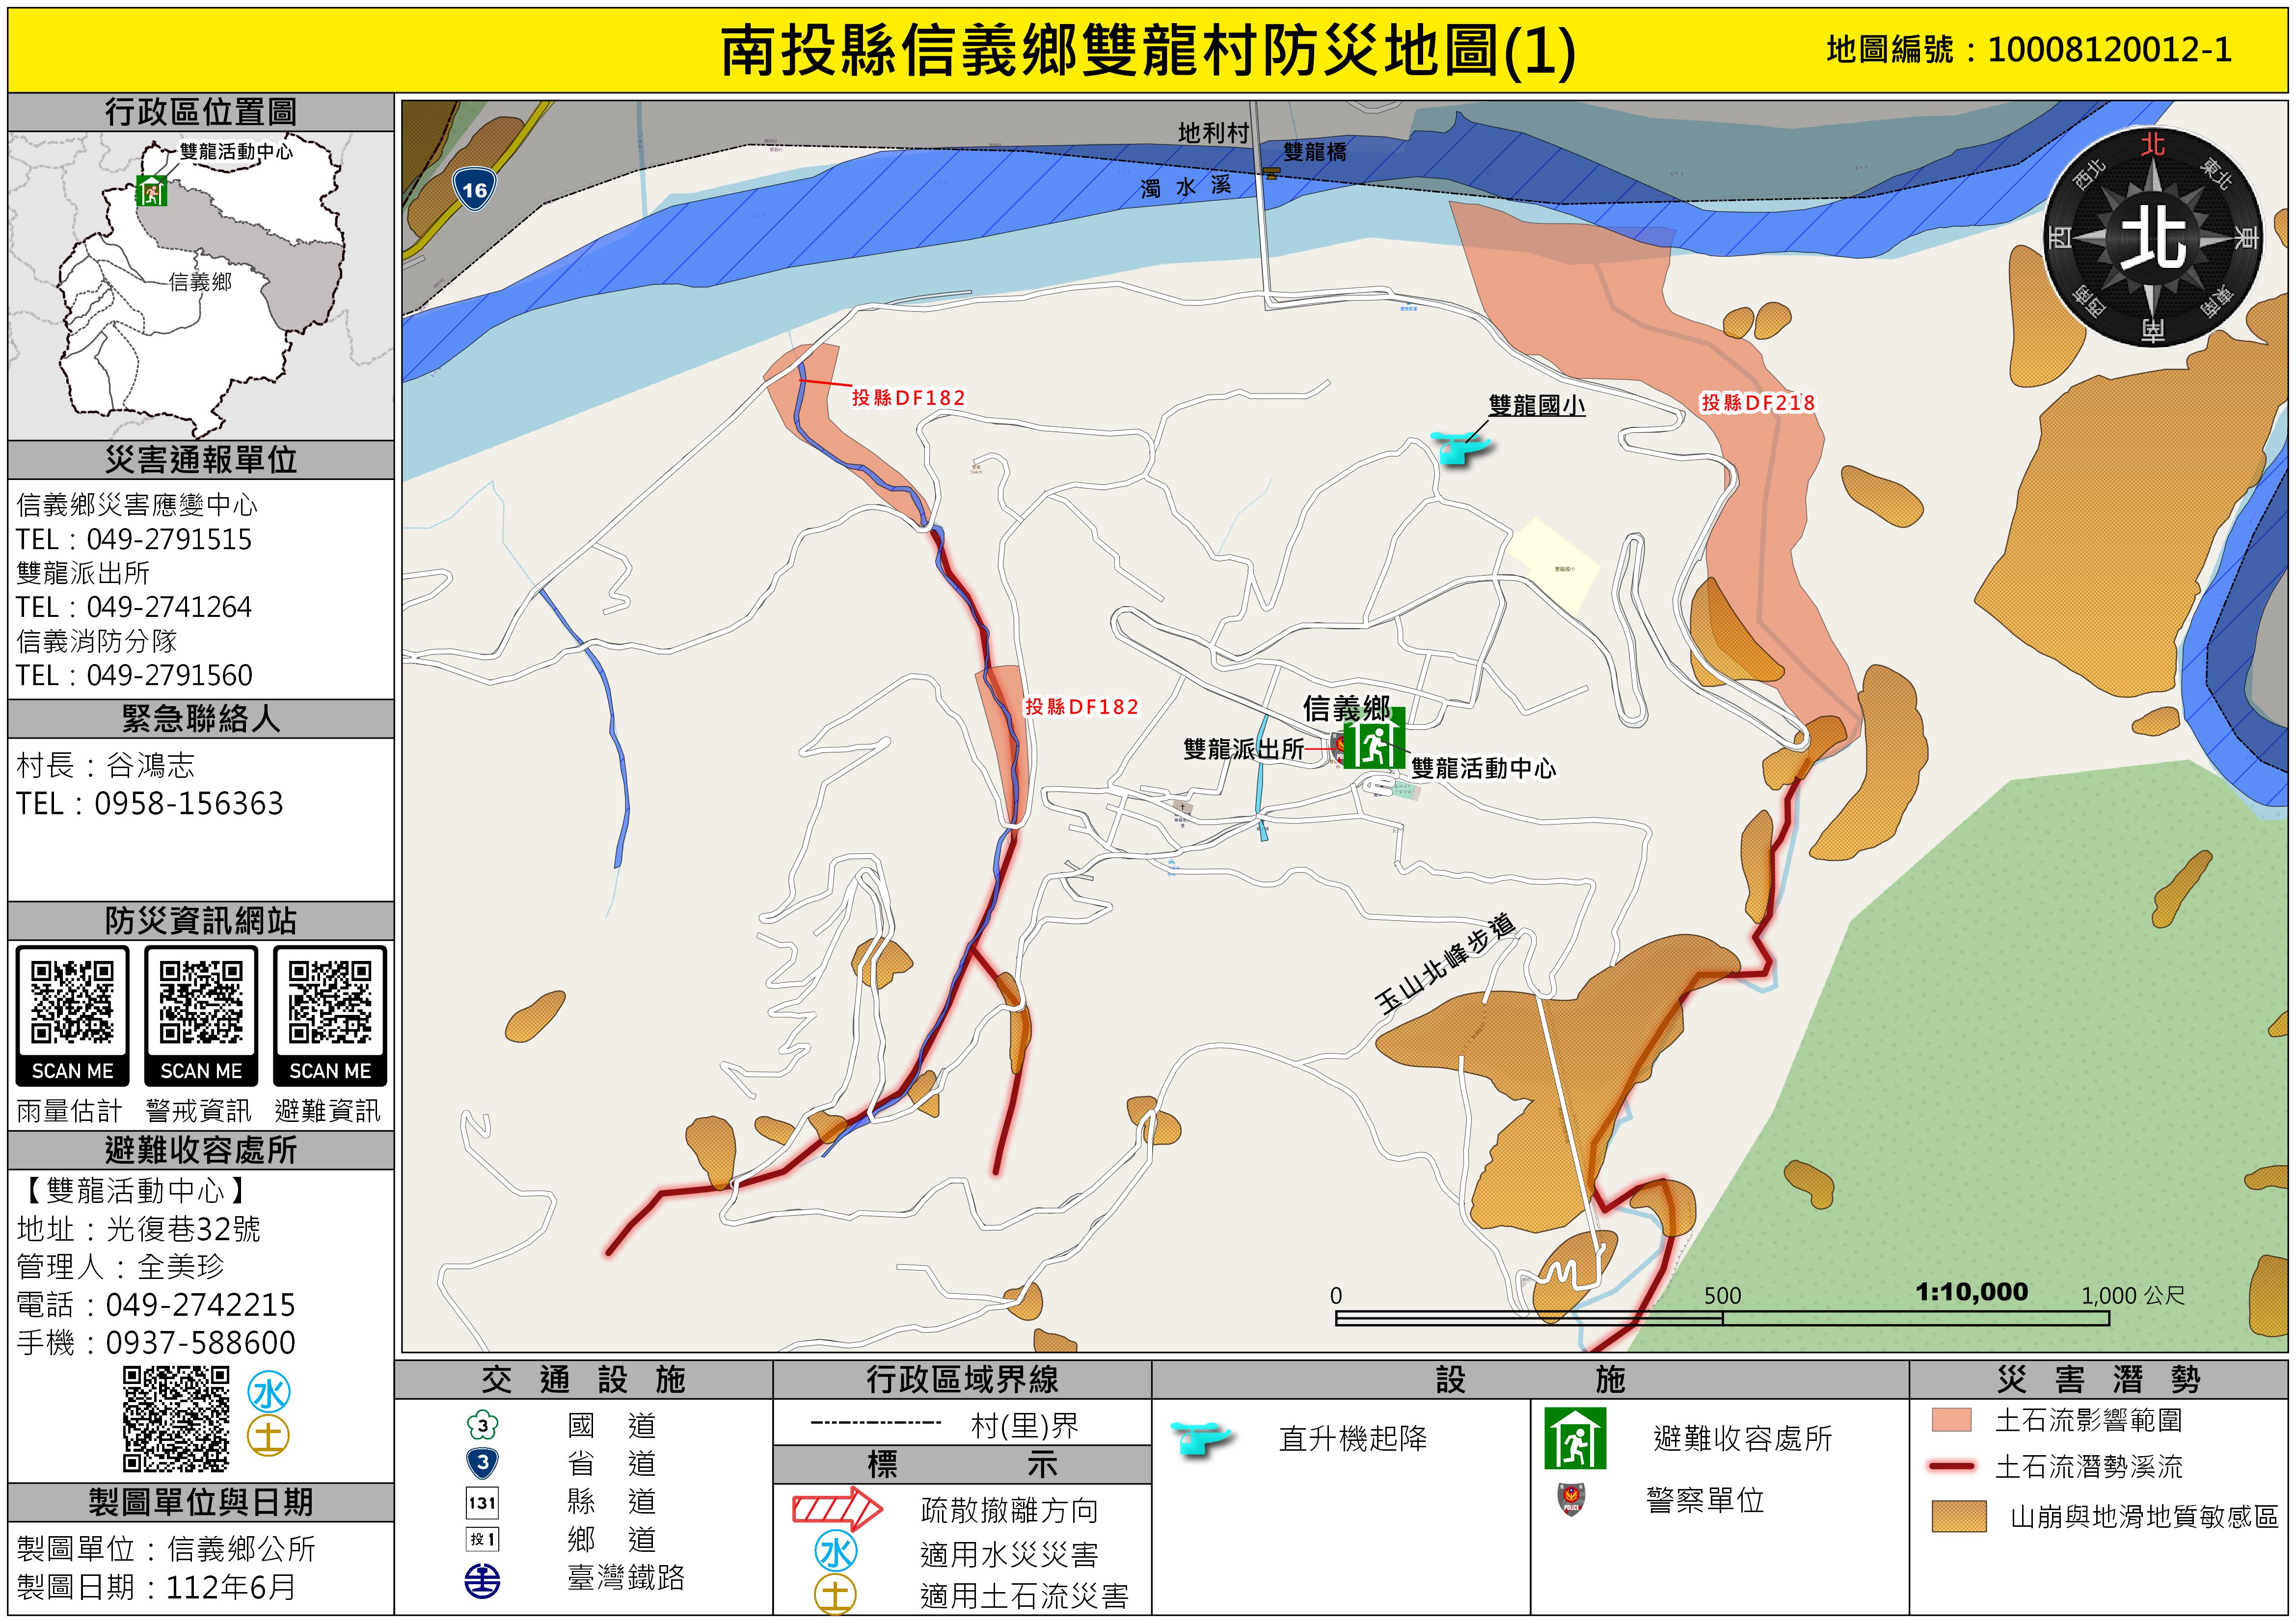Click the north compass rose
The height and width of the screenshot is (1623, 2296).
(2152, 238)
